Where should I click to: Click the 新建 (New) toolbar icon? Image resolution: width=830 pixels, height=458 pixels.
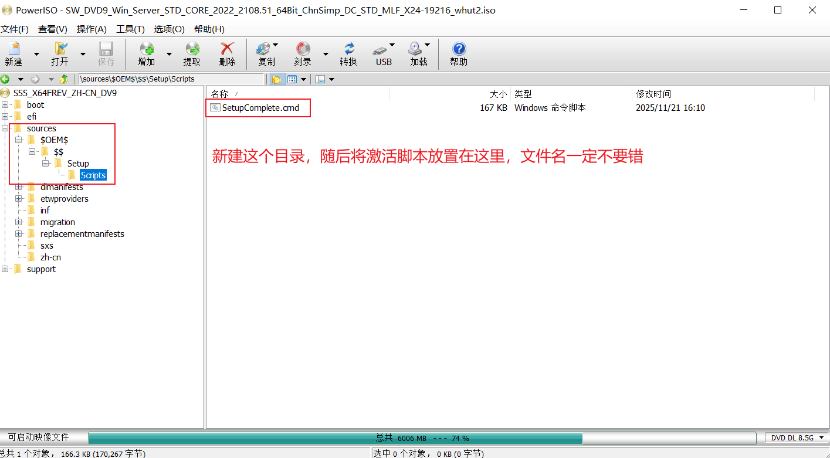pos(13,49)
